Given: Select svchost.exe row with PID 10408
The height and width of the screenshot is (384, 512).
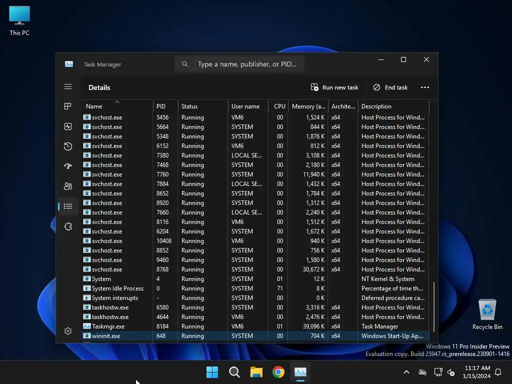Looking at the screenshot, I should click(255, 240).
